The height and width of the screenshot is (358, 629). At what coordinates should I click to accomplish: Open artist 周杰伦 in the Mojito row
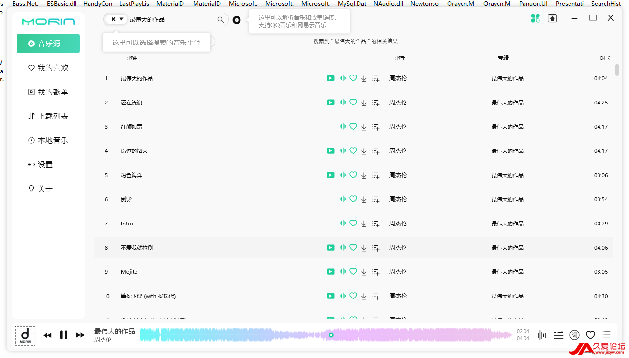pyautogui.click(x=398, y=272)
